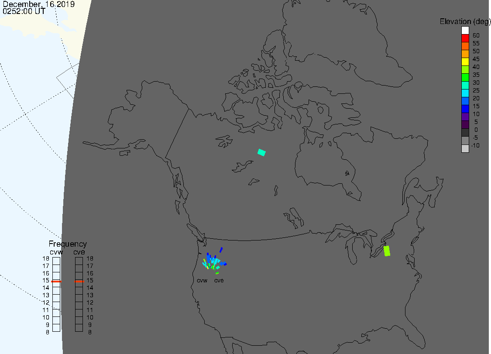Screen dimensions: 491x354
Task: Click "12" beside the cve frequency bar
Action: pos(90,302)
